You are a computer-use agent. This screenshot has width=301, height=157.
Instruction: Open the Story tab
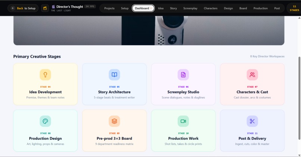pyautogui.click(x=173, y=8)
